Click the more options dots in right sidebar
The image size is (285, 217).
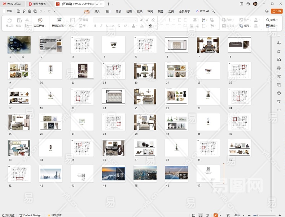(279, 110)
